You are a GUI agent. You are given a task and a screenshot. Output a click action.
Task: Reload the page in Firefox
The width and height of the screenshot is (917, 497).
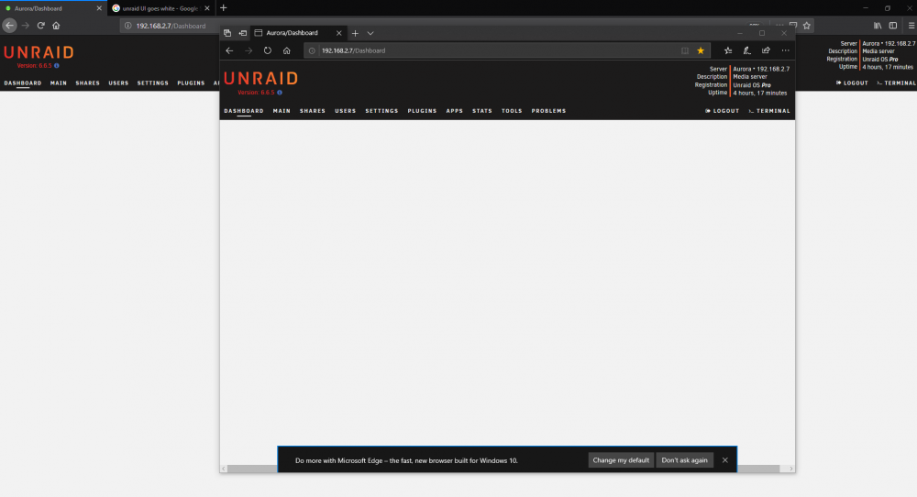pos(41,26)
